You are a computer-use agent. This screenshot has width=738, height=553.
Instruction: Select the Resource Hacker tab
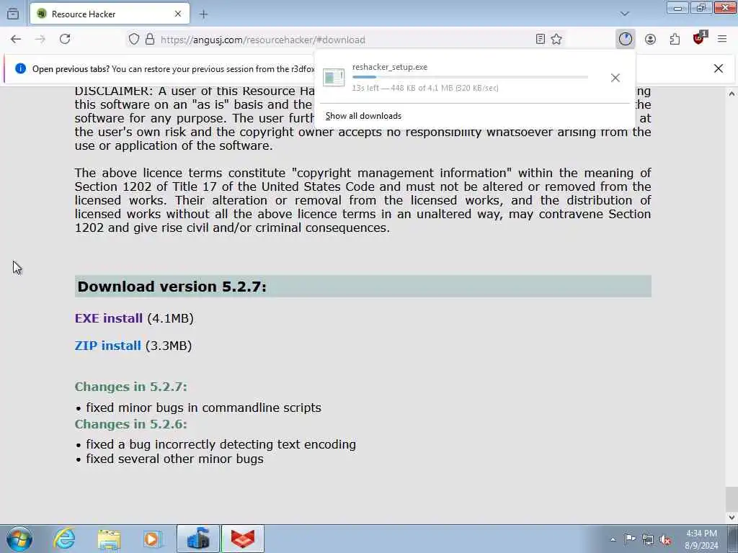click(x=110, y=14)
